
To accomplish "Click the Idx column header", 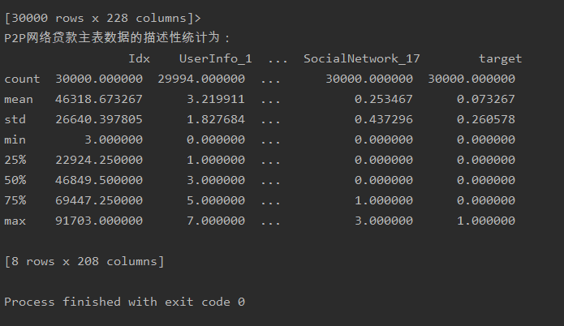I will [x=139, y=58].
